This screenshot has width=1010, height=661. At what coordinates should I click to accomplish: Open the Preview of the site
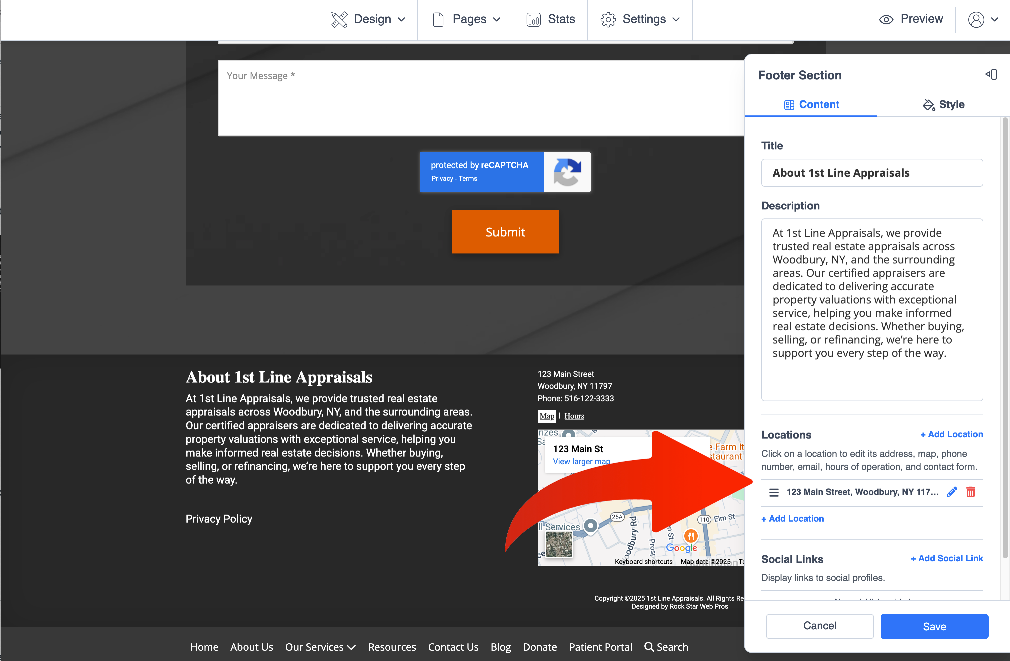click(911, 19)
